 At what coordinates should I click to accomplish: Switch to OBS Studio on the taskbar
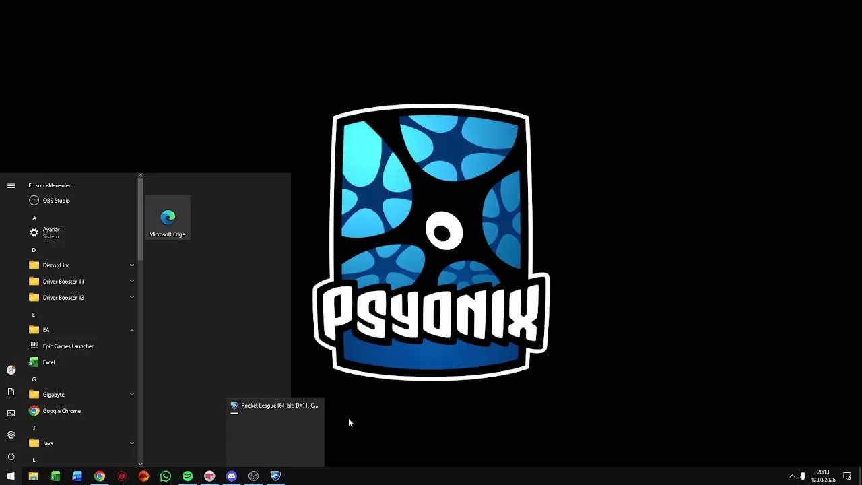253,476
